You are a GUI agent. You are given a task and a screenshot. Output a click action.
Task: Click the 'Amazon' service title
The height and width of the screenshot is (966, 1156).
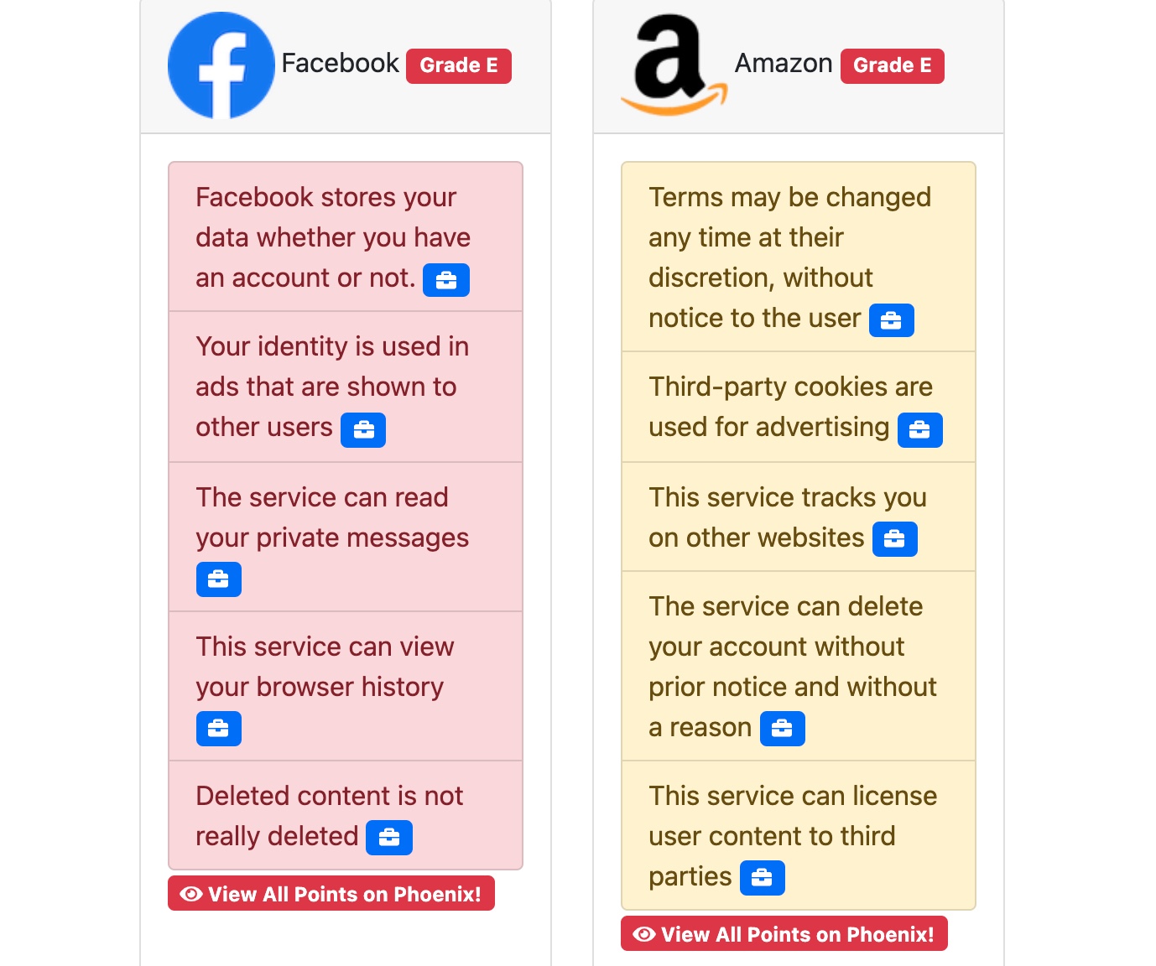click(784, 64)
